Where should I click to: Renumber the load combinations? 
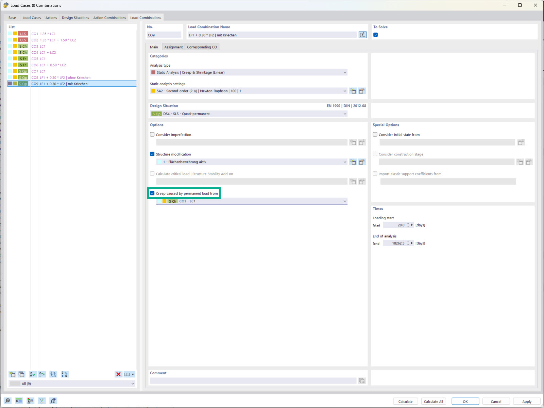point(64,374)
